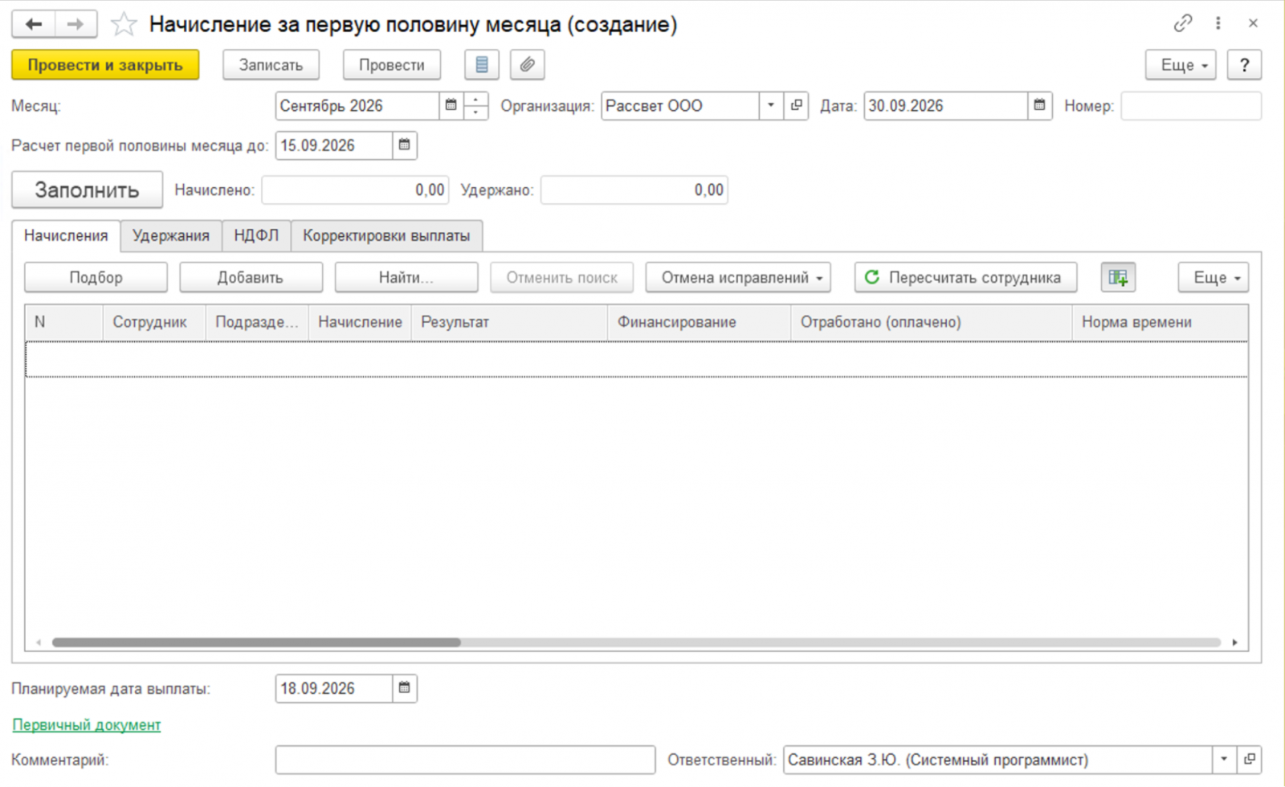Open the three-dot window menu
The width and height of the screenshot is (1285, 787).
click(1218, 23)
